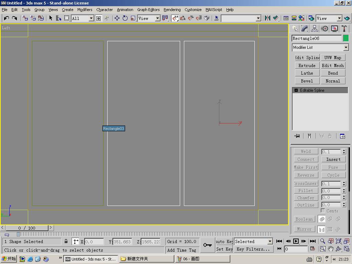Choose the Select and Rotate tool
This screenshot has width=352, height=264.
pyautogui.click(x=125, y=18)
